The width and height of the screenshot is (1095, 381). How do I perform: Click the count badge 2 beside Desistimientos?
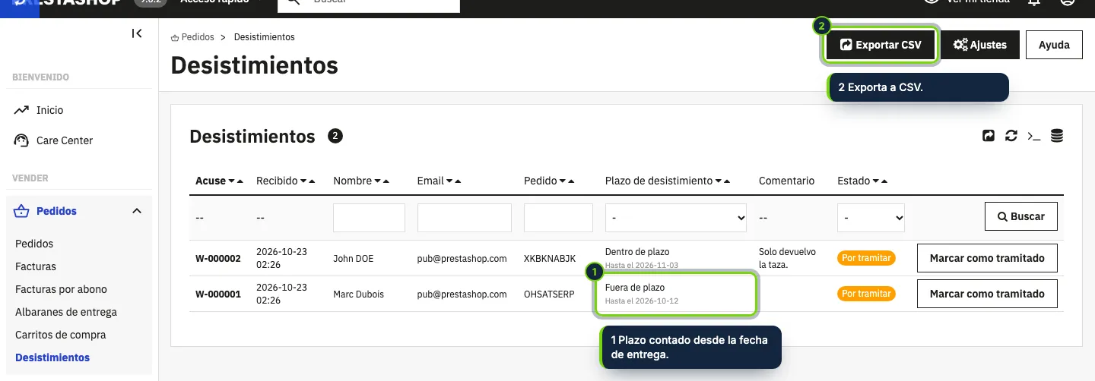335,136
